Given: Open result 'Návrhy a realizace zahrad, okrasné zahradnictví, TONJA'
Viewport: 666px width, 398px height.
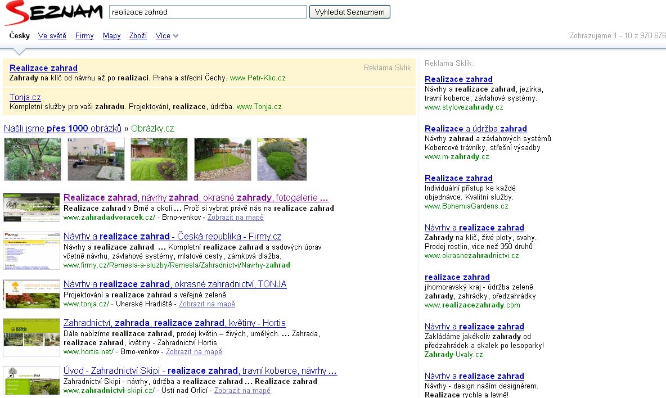Looking at the screenshot, I should 175,284.
